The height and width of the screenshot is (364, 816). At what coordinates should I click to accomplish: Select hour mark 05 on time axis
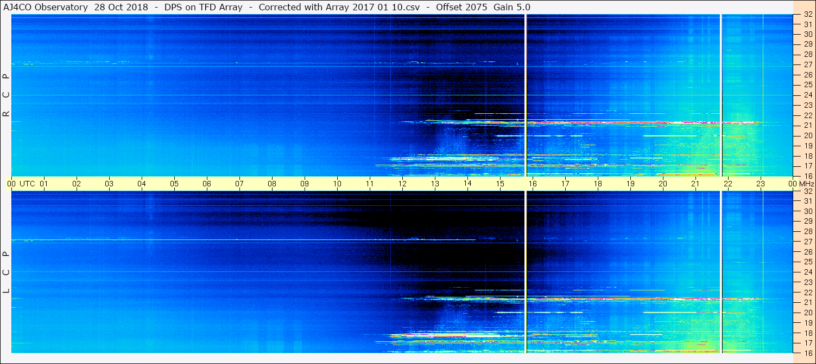[174, 184]
